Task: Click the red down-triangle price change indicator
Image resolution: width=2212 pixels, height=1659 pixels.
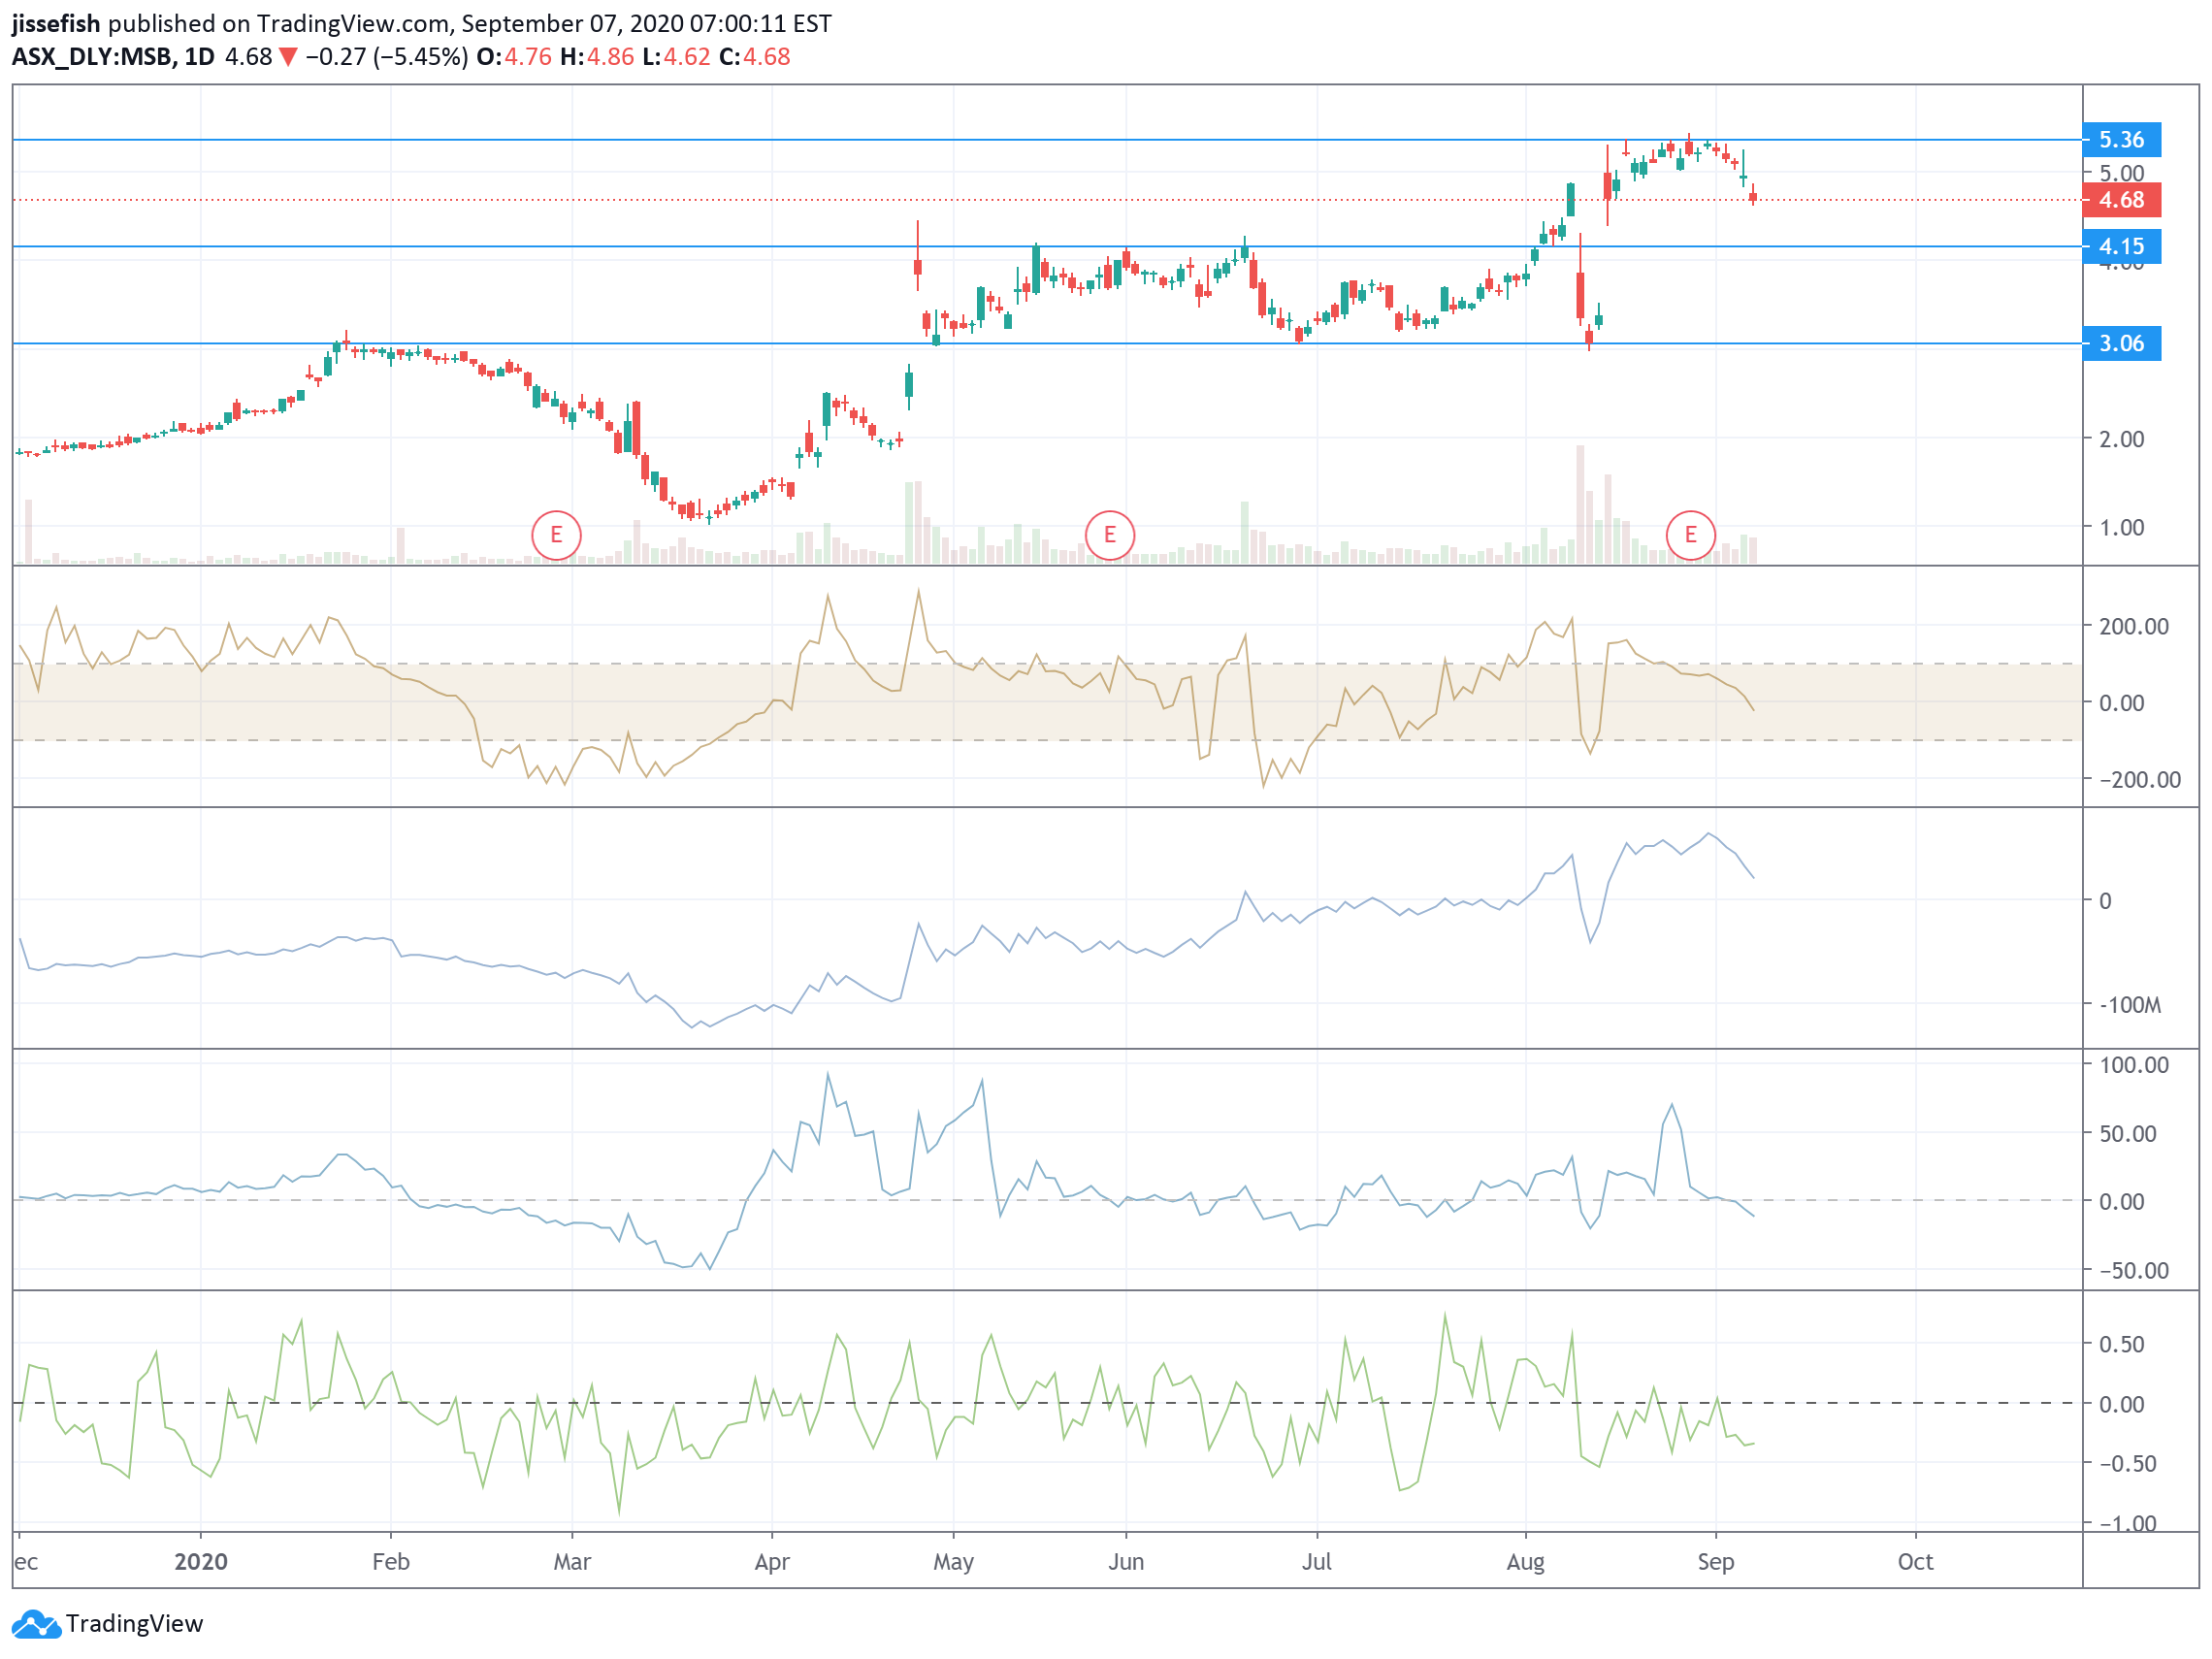Action: coord(288,57)
